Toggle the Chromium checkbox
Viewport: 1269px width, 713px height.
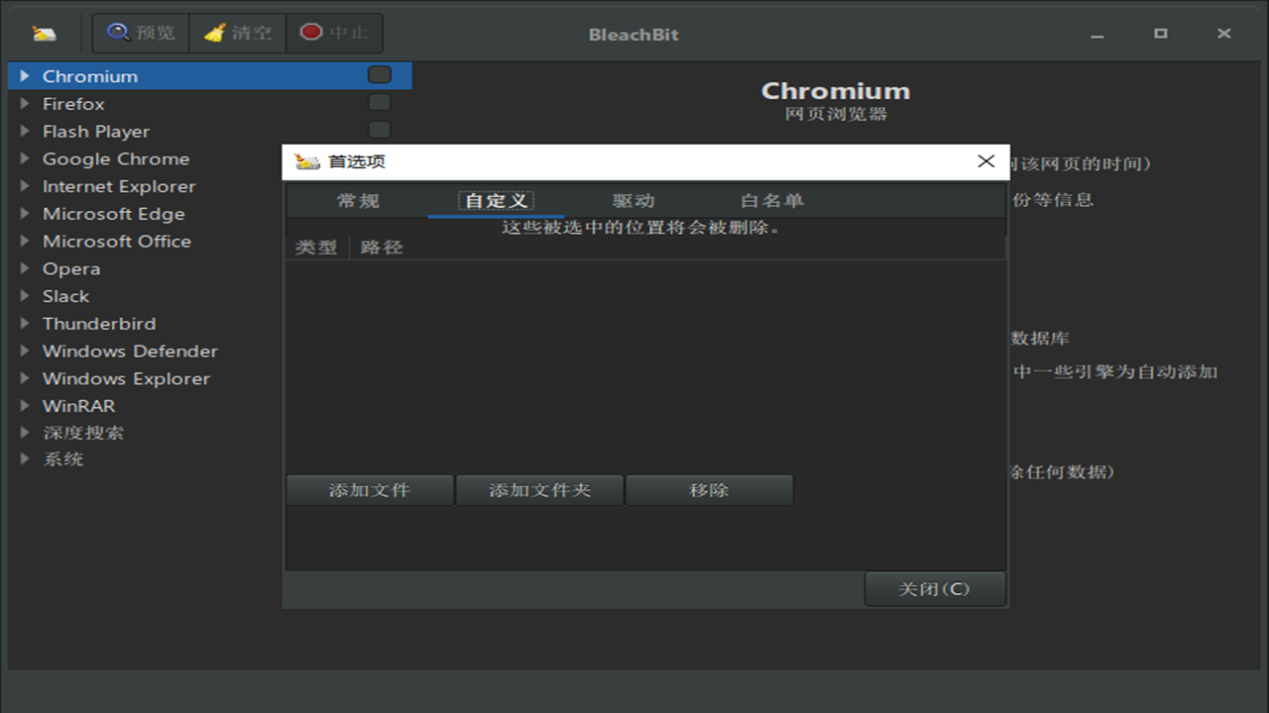coord(379,75)
